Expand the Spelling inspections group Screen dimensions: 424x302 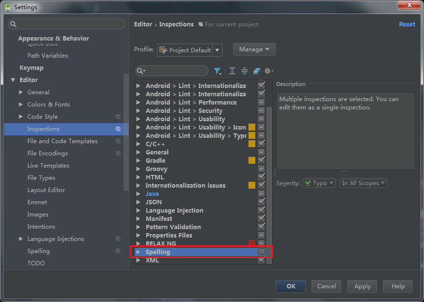coord(138,252)
